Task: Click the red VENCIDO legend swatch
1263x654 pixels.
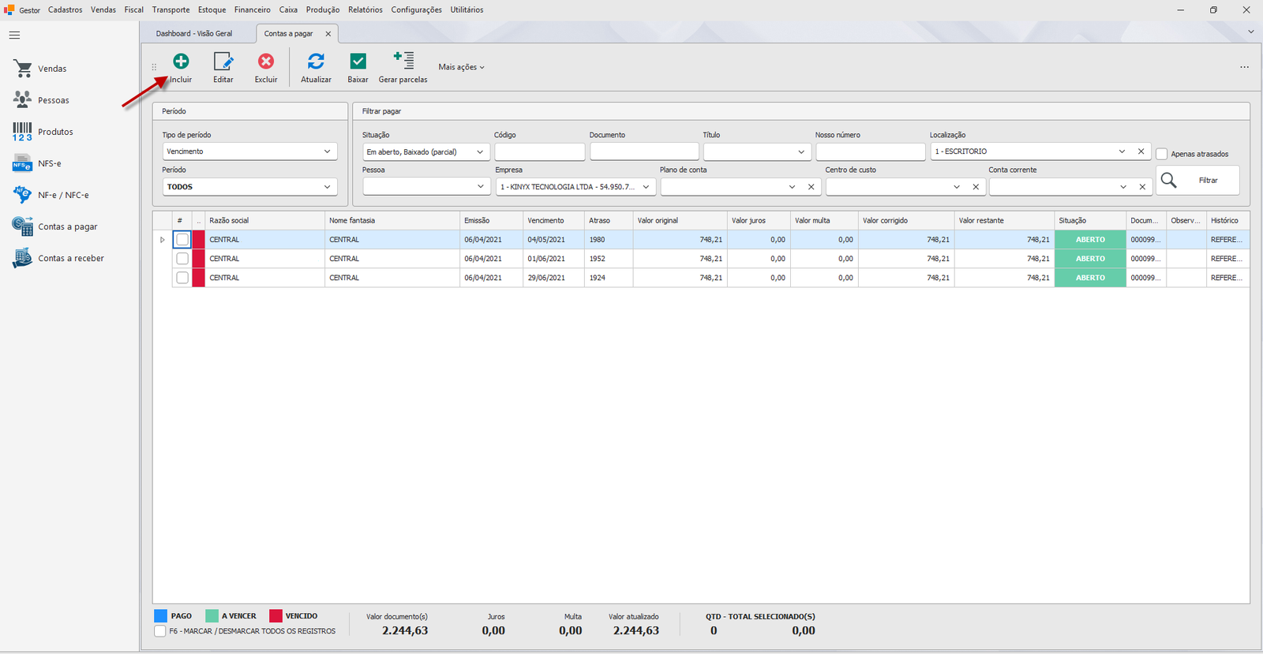Action: 275,616
